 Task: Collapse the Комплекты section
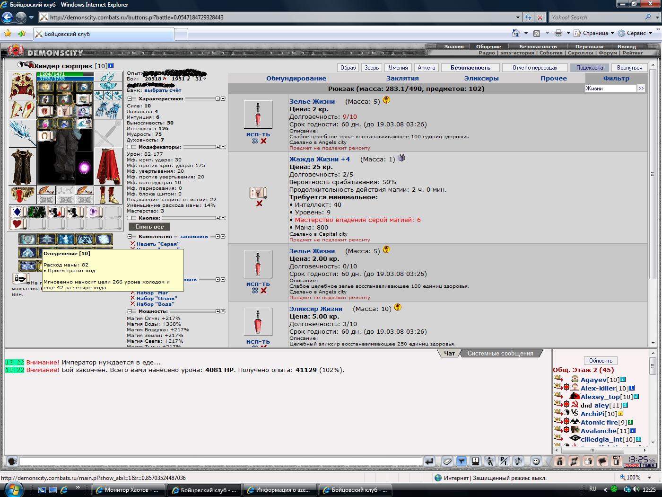point(130,236)
